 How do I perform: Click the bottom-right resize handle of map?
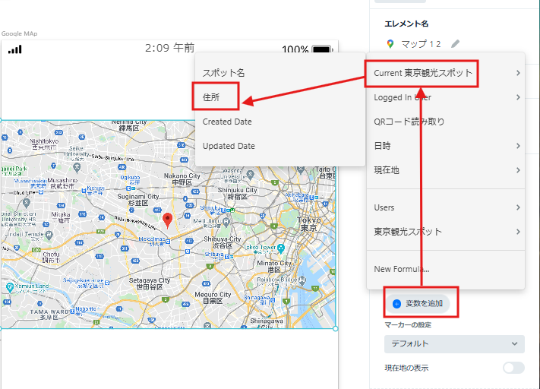coord(336,329)
